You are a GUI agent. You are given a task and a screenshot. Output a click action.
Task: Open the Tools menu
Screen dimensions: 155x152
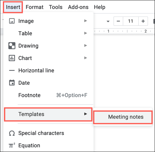[56, 7]
